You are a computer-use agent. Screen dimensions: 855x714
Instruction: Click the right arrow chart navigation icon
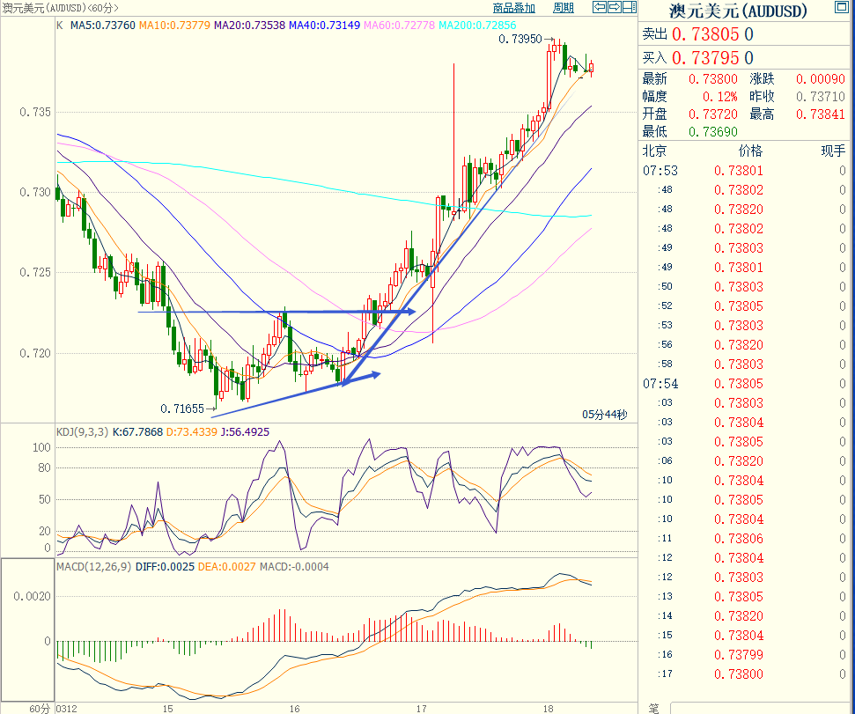(615, 8)
